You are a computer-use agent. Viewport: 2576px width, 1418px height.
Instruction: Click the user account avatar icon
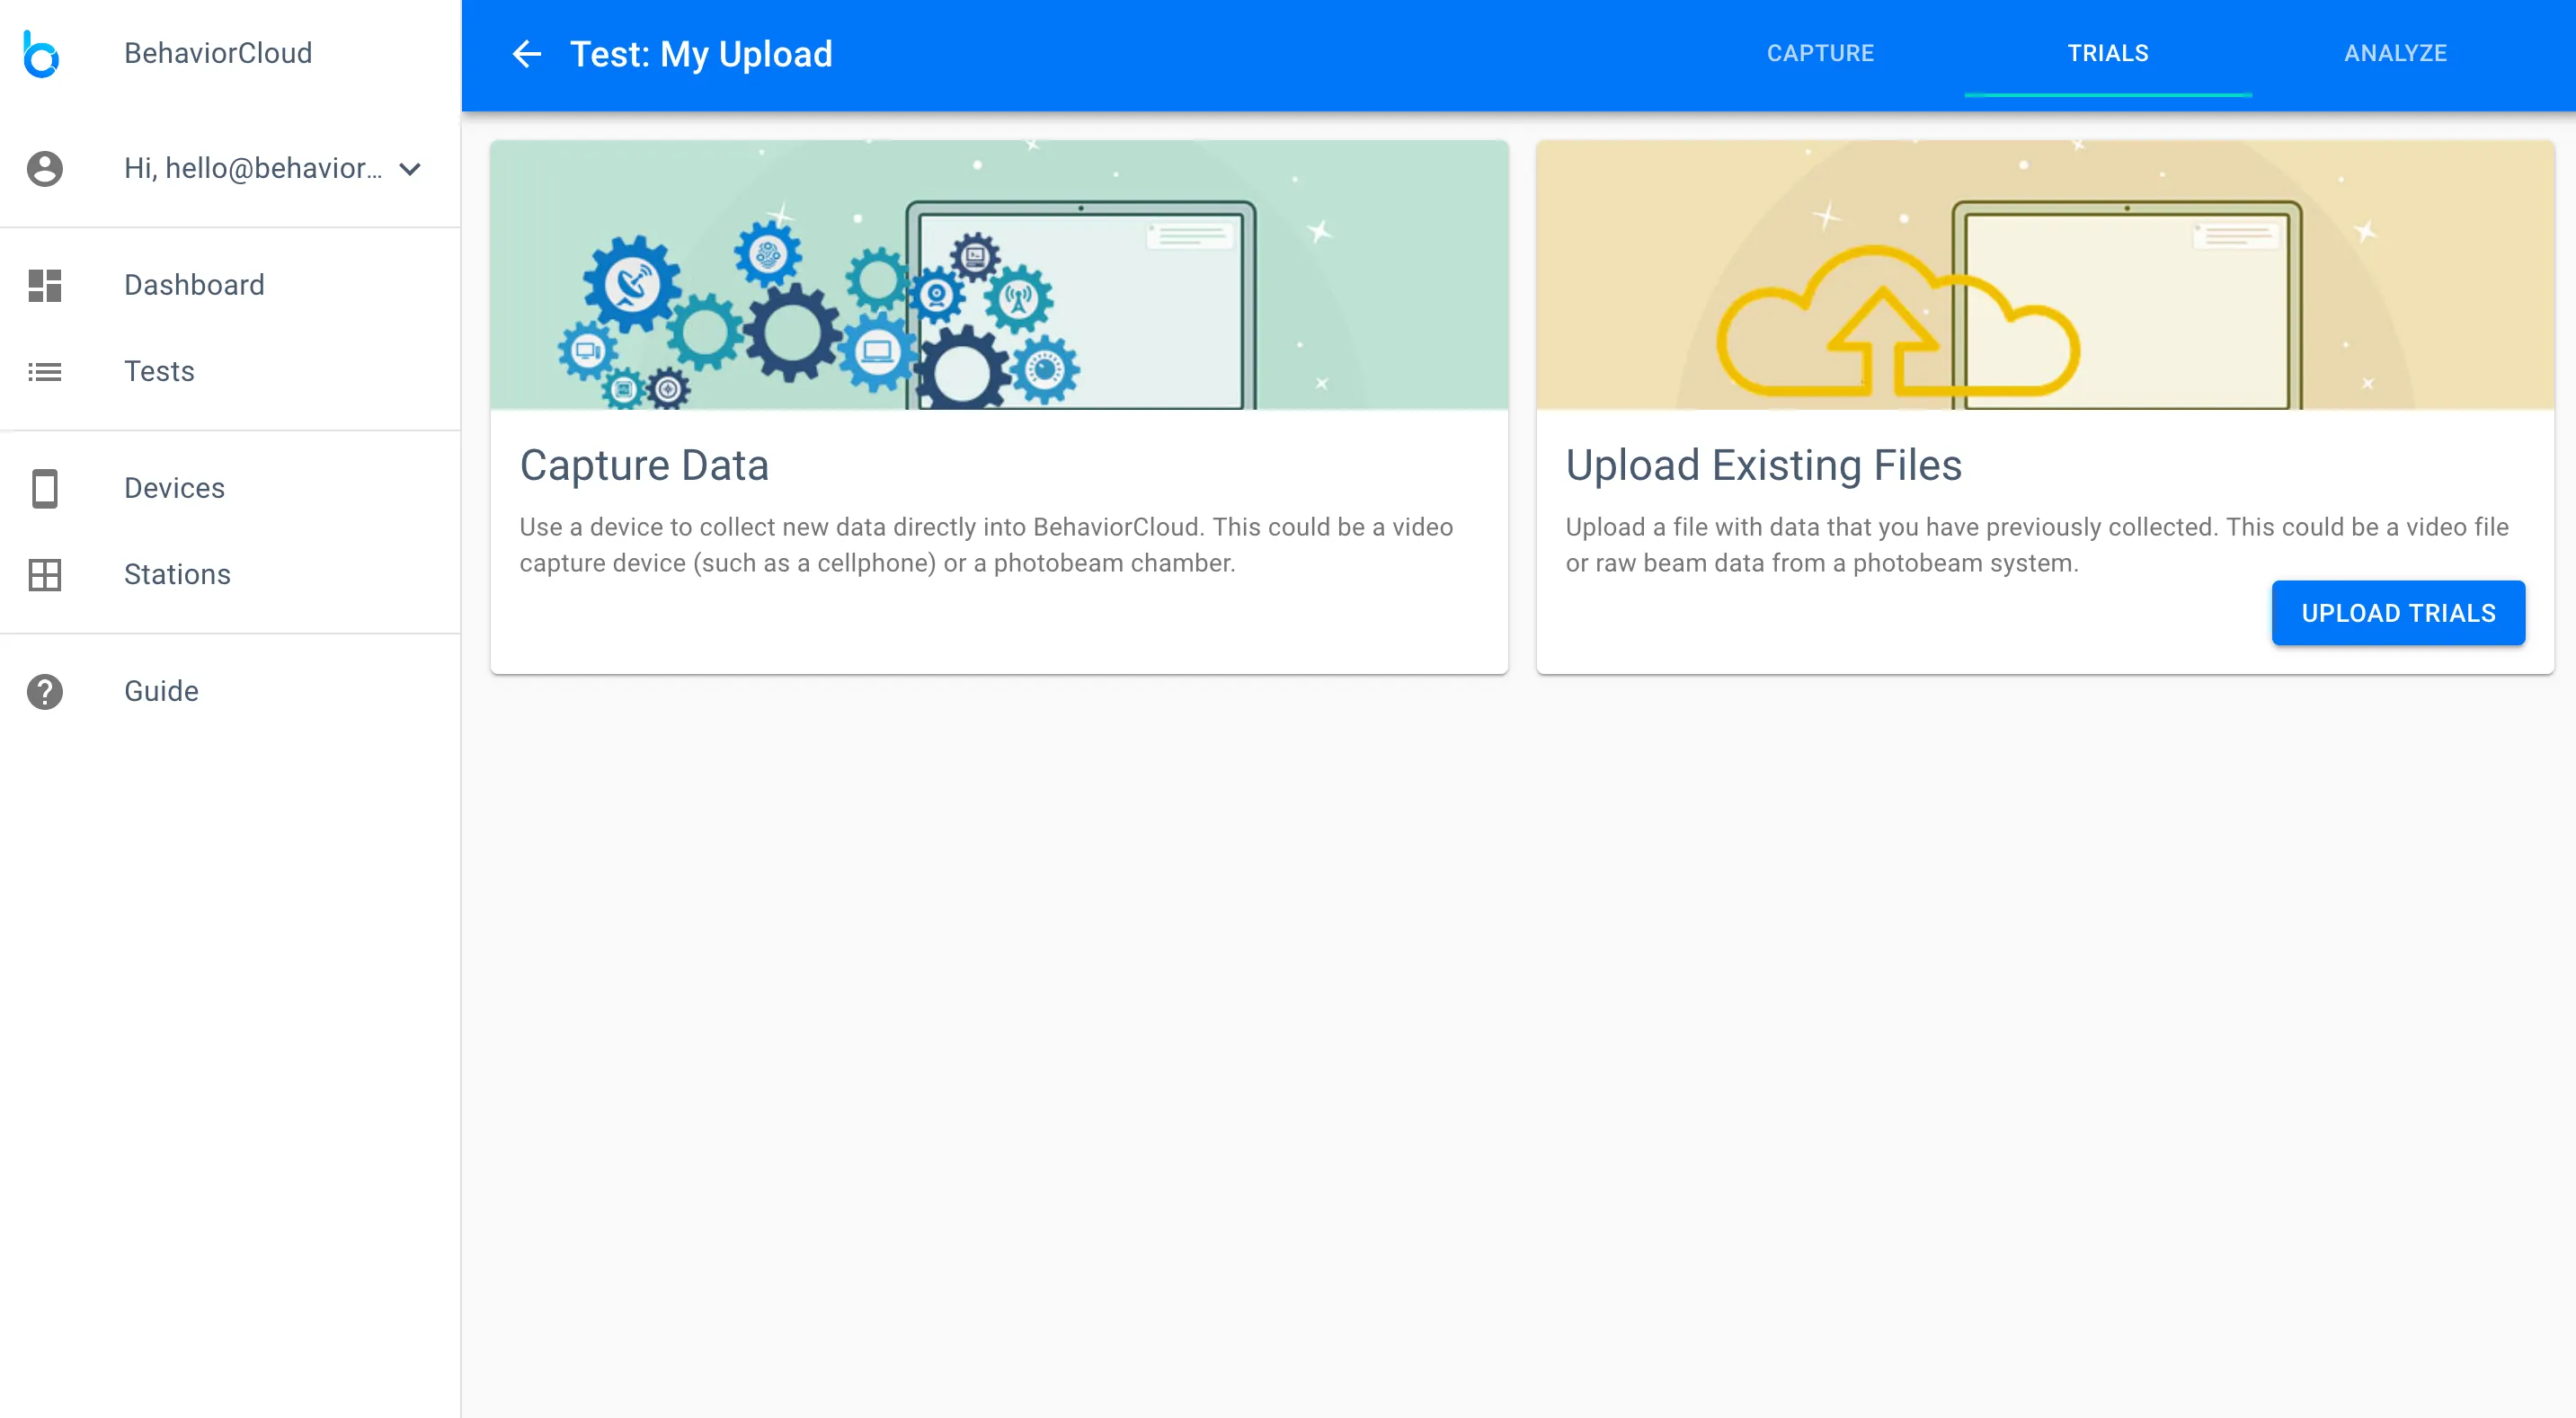tap(45, 168)
